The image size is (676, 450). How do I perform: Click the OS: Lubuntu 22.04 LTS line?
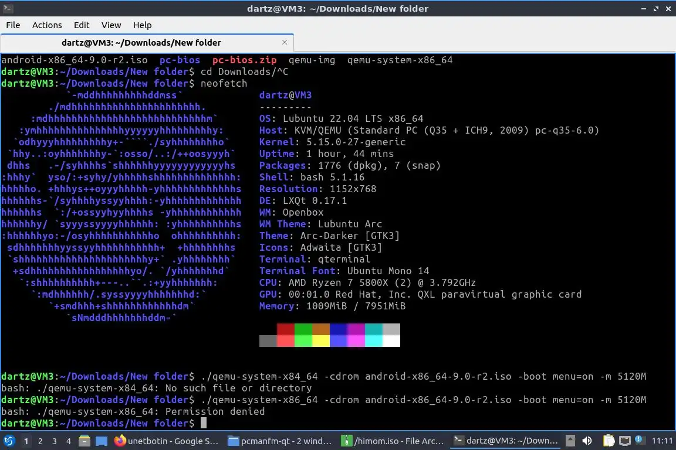(x=341, y=118)
